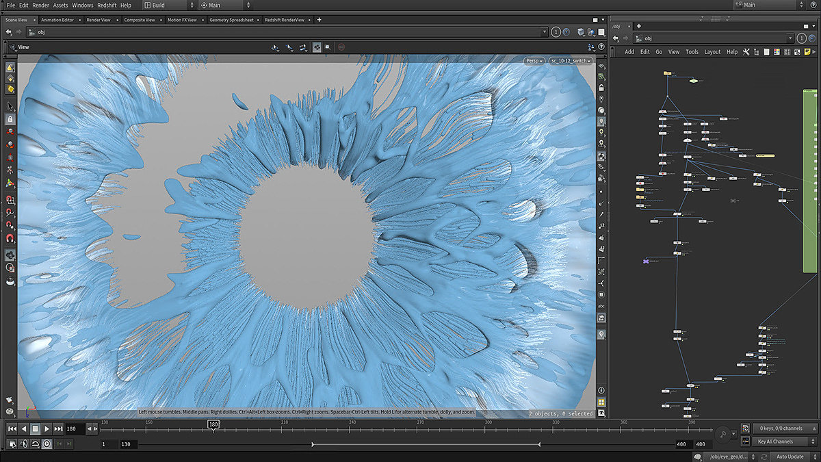
Task: Click the play forward button in the playbar
Action: pyautogui.click(x=47, y=429)
